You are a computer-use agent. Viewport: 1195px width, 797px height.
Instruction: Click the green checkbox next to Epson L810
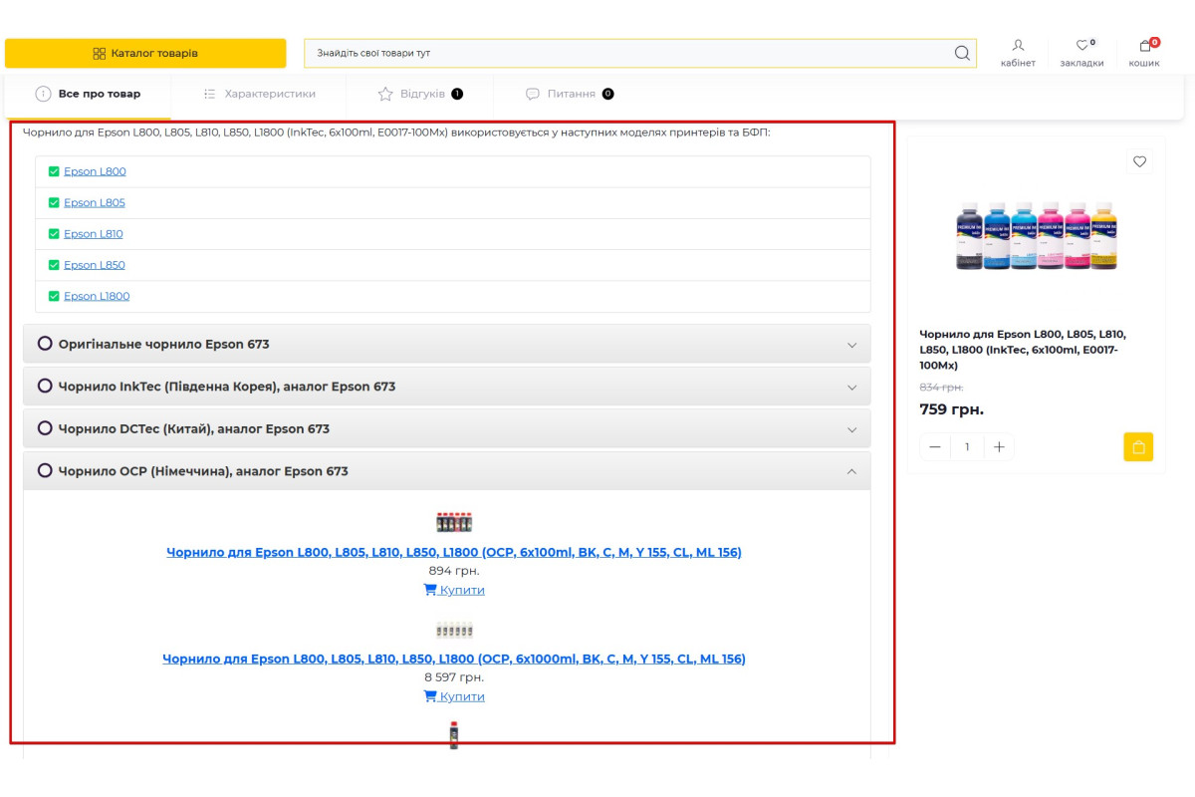tap(54, 234)
